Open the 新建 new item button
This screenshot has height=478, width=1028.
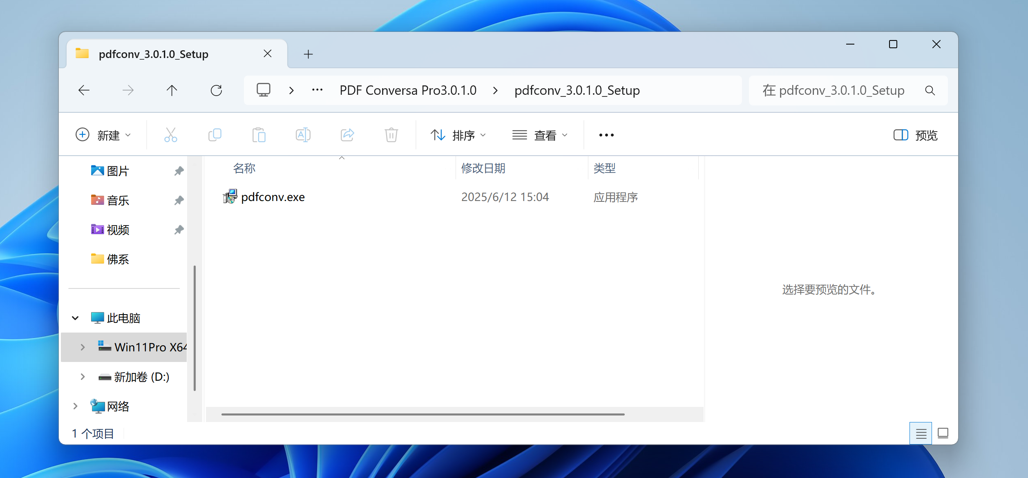104,135
